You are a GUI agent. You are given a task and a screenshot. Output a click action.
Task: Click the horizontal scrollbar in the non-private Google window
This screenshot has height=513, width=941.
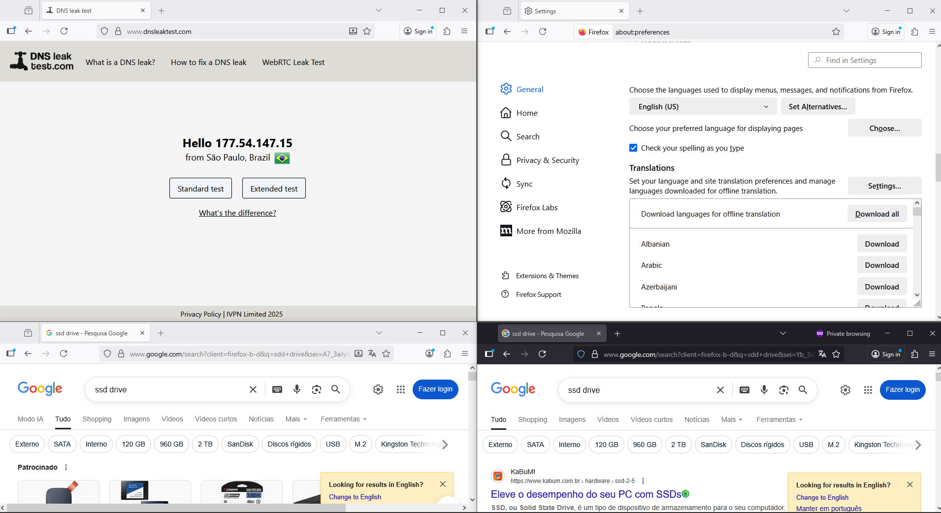[x=176, y=508]
